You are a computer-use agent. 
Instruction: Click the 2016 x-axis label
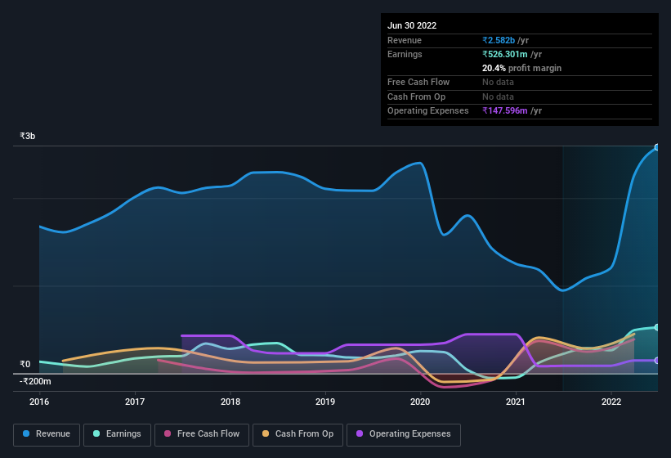pyautogui.click(x=39, y=402)
